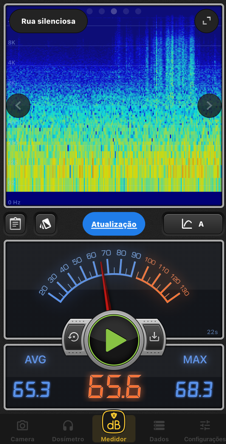
Task: Tap the eraser clear icon
Action: click(x=46, y=224)
